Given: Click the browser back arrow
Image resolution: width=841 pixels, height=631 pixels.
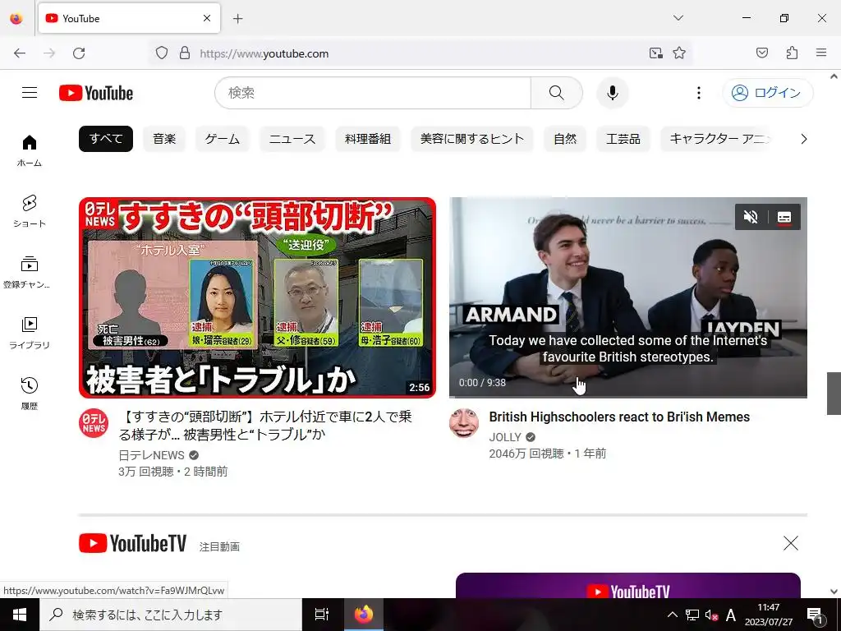Looking at the screenshot, I should point(20,53).
